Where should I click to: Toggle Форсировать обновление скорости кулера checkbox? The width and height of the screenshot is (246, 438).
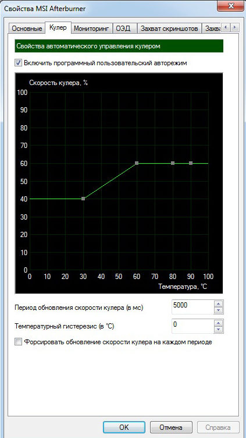19,342
